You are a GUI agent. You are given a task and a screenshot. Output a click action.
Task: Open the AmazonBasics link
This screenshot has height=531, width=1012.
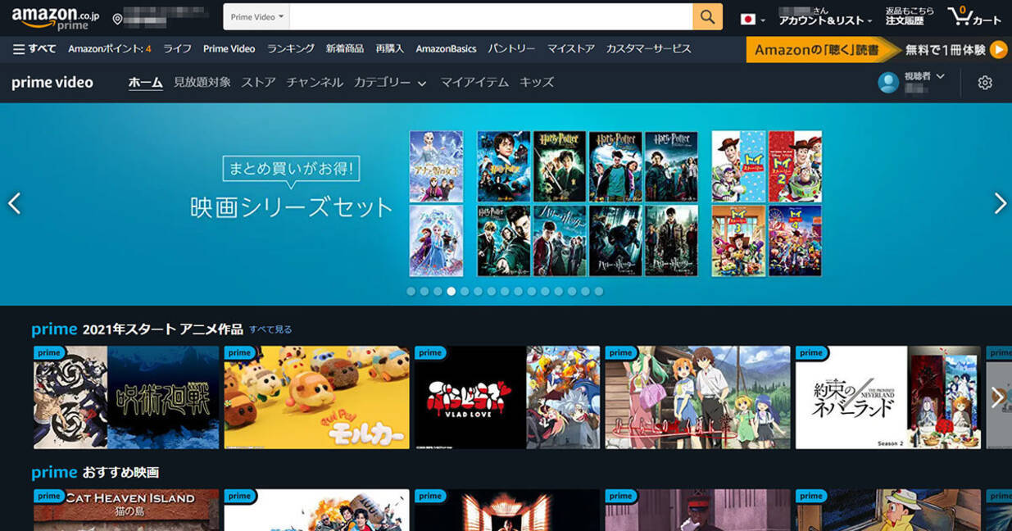[446, 49]
